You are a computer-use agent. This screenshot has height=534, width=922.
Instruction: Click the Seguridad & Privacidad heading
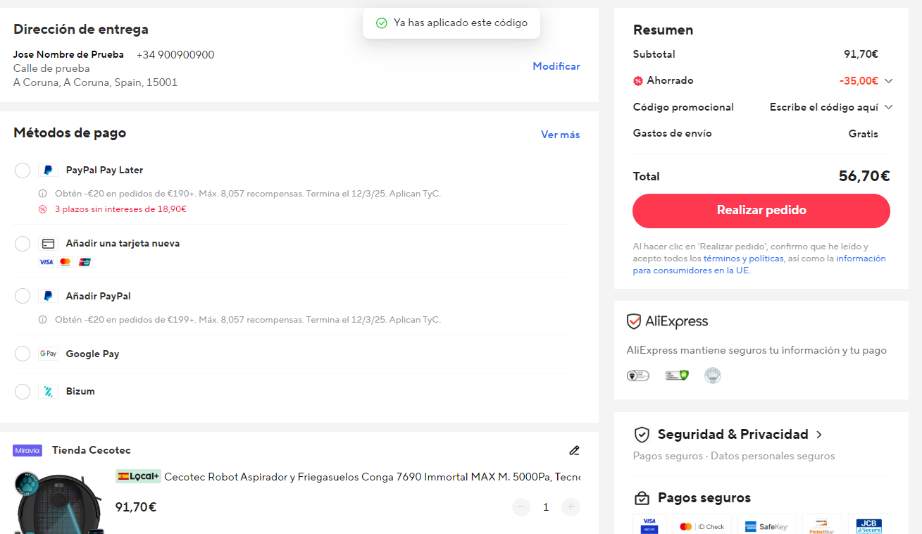tap(733, 434)
